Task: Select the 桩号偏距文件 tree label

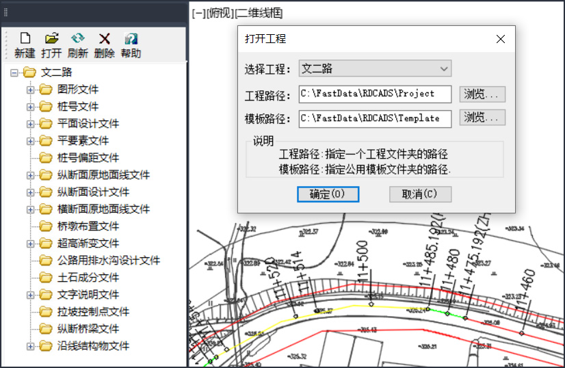Action: (x=88, y=158)
